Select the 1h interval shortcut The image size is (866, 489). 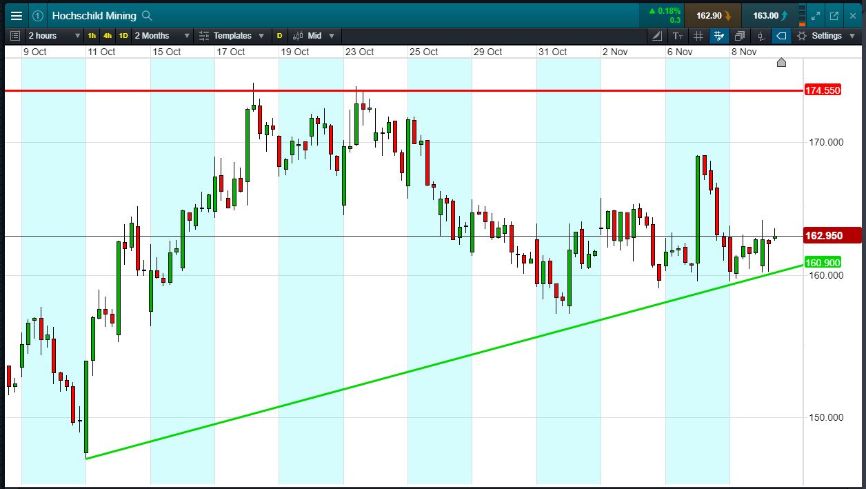coord(92,36)
